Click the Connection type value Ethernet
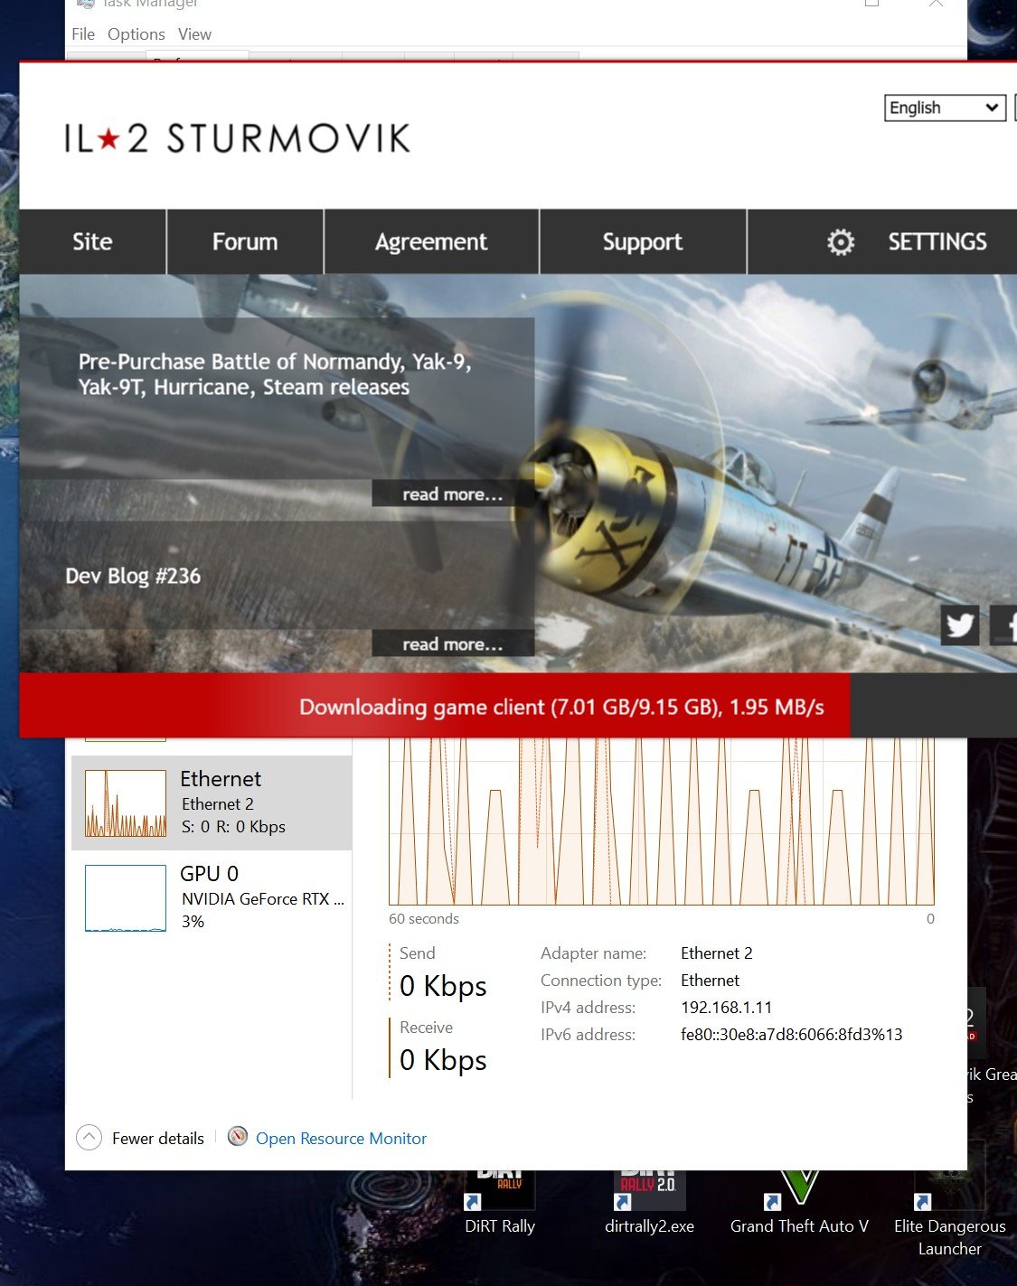Viewport: 1017px width, 1286px height. 710,981
